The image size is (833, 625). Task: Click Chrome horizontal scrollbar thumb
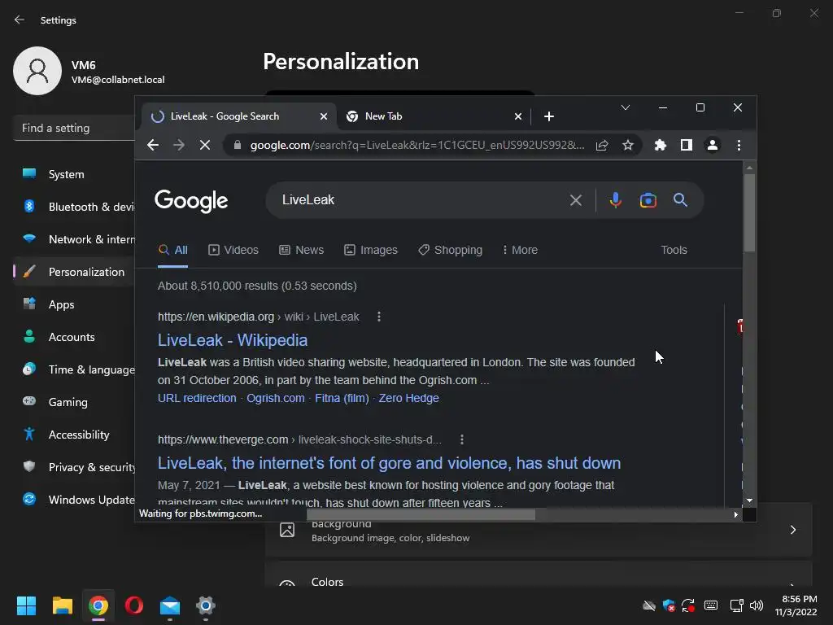421,514
